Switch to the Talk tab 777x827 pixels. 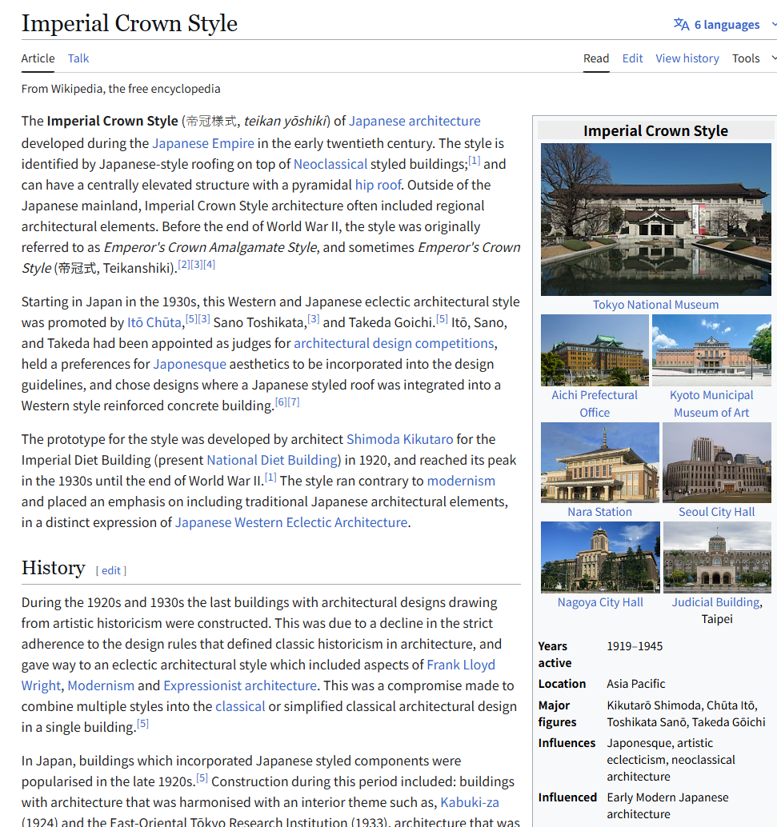78,58
